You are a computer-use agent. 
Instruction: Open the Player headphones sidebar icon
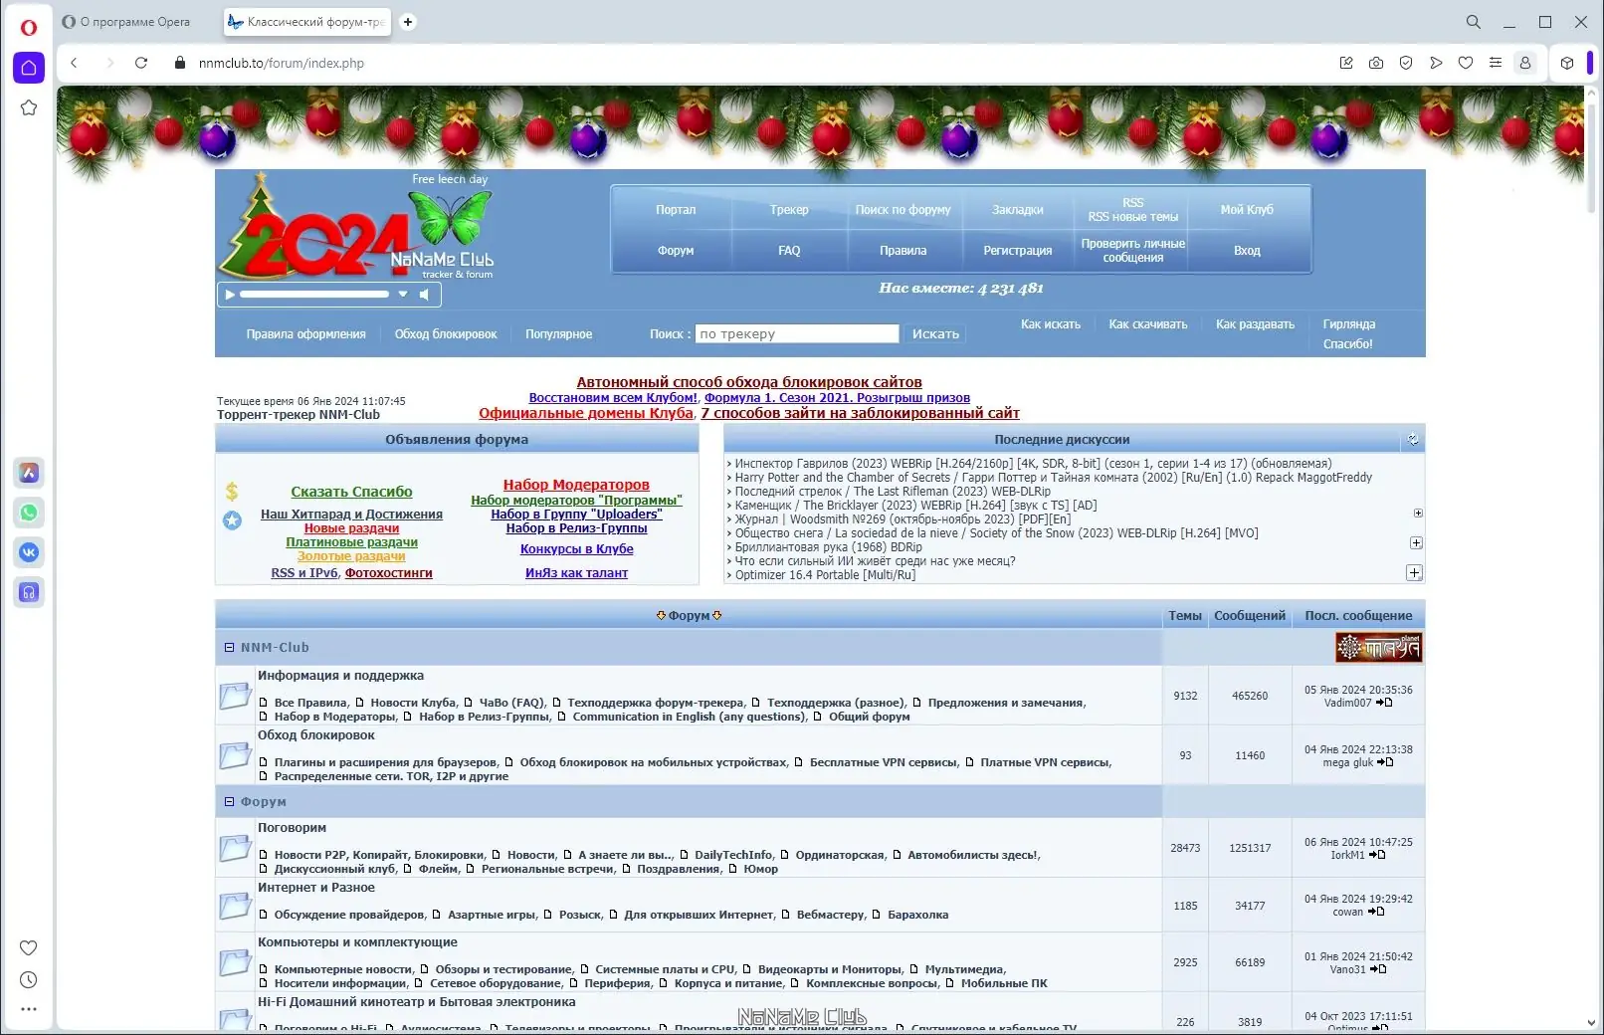click(29, 592)
